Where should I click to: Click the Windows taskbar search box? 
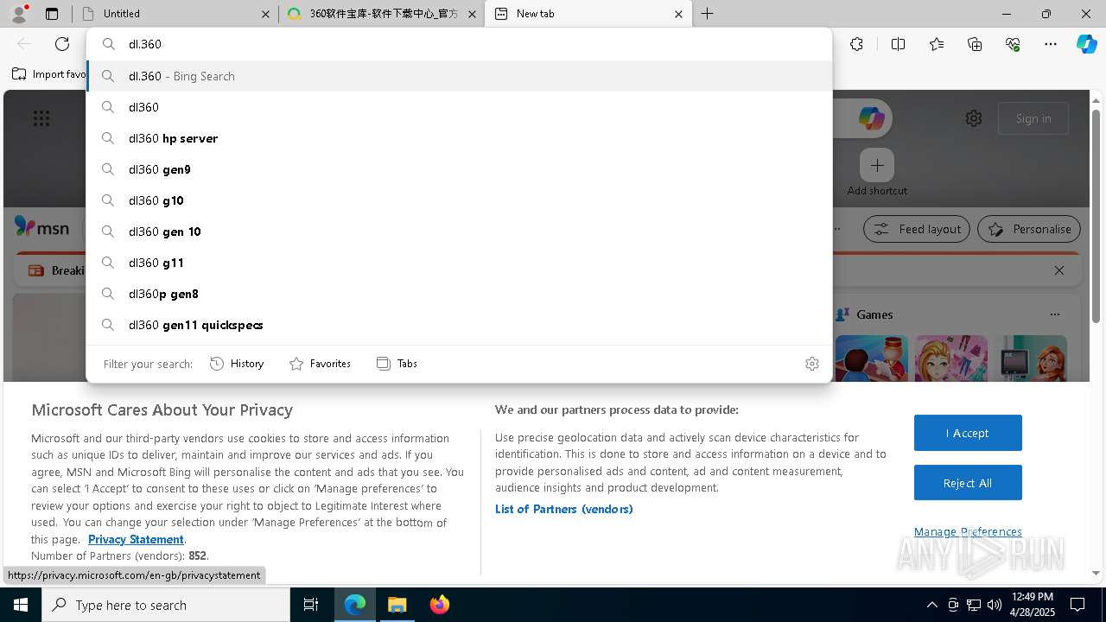pyautogui.click(x=166, y=605)
